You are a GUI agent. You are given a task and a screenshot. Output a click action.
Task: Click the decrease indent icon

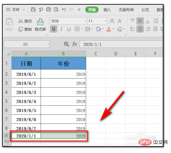[x=156, y=21]
